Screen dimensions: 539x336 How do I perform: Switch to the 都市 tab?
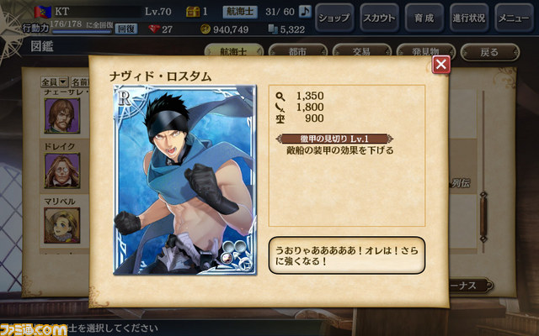point(297,52)
